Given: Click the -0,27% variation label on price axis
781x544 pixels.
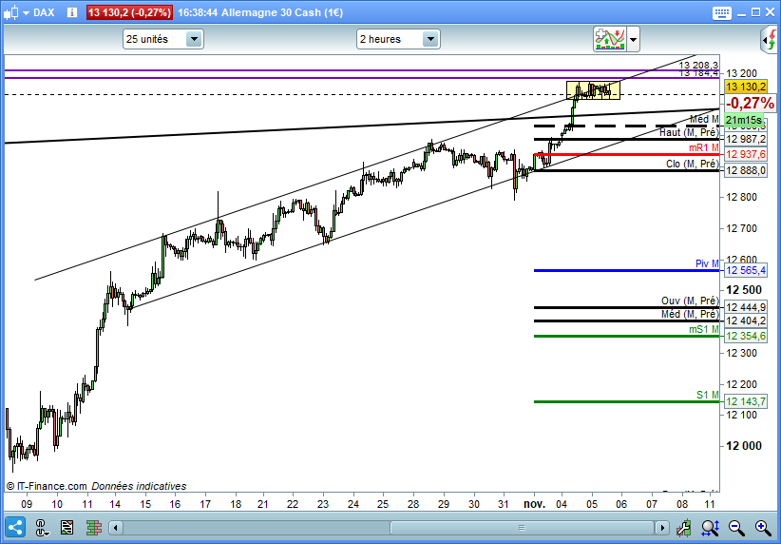Looking at the screenshot, I should point(750,104).
